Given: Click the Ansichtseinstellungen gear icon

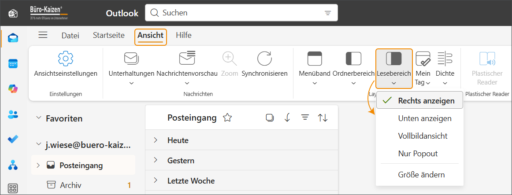Looking at the screenshot, I should [x=66, y=59].
